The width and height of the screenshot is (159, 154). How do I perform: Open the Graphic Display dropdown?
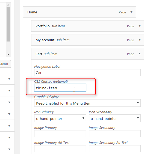(87, 103)
